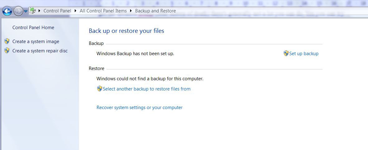The height and width of the screenshot is (150, 368).
Task: Go to Control Panel breadcrumb
Action: click(57, 11)
